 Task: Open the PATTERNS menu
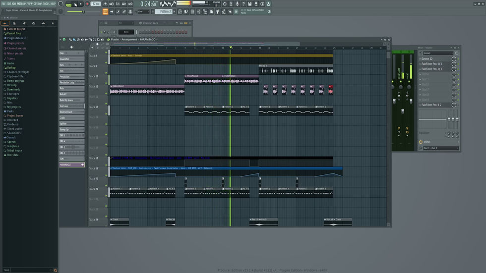coord(22,3)
